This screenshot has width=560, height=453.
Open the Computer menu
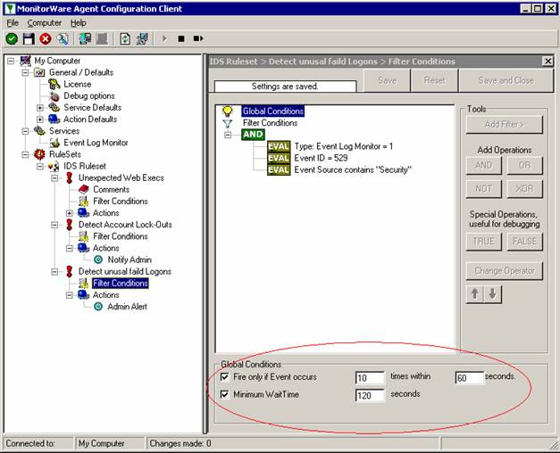(x=45, y=23)
